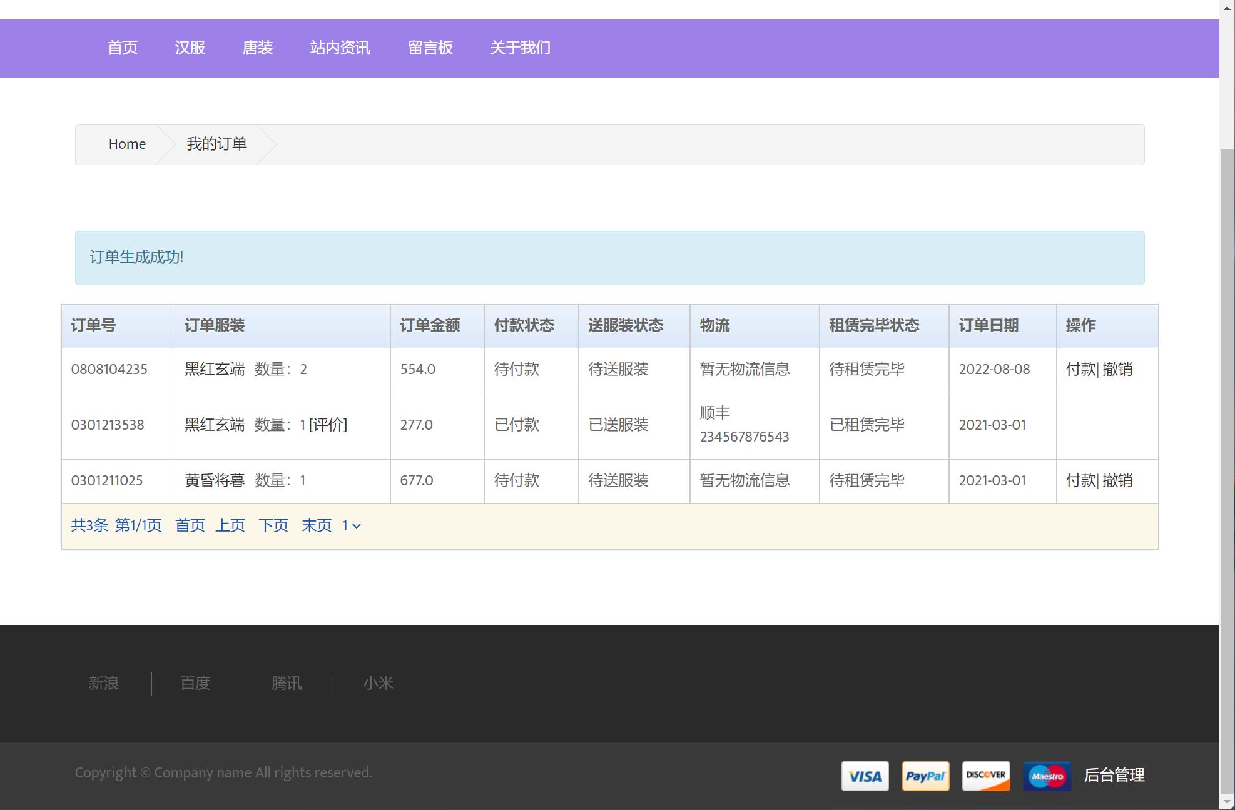Open the 唐装 navigation menu item
Screen dimensions: 1235x810
point(258,48)
